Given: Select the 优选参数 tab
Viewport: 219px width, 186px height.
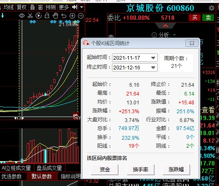Looking at the screenshot, I should pos(11,176).
